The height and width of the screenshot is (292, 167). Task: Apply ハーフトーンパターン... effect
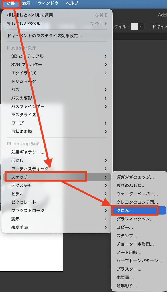point(139,261)
